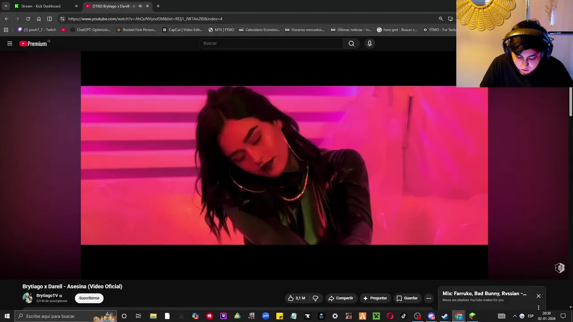Reload the page with refresh icon
573x322 pixels.
click(x=28, y=19)
